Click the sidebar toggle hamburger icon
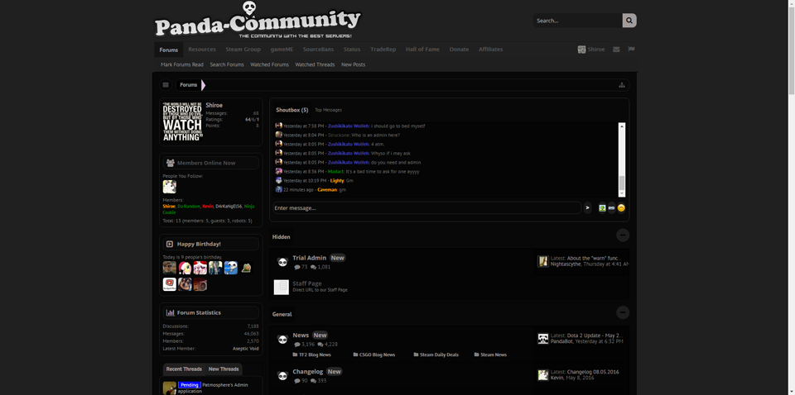 coord(166,85)
